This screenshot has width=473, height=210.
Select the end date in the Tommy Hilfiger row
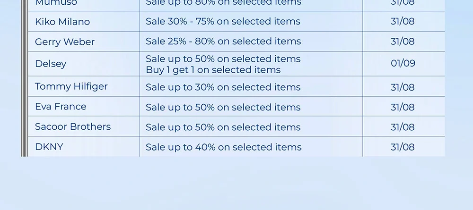tap(403, 87)
